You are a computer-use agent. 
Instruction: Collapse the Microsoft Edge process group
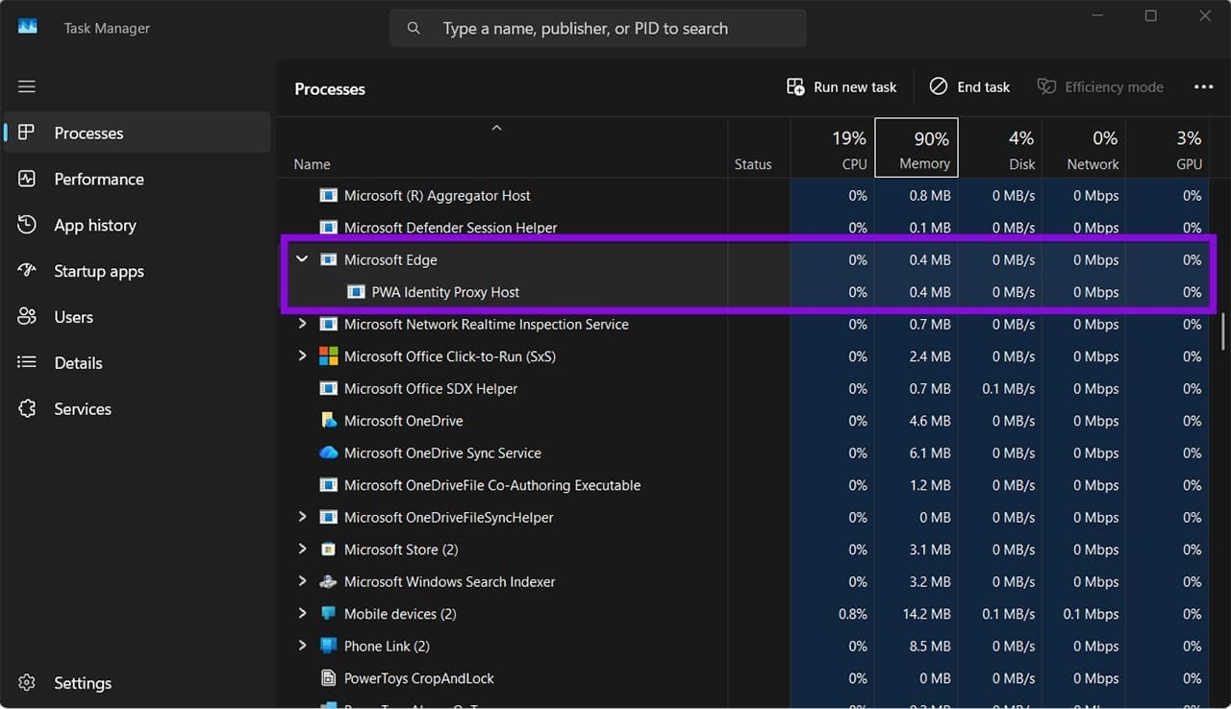click(302, 259)
